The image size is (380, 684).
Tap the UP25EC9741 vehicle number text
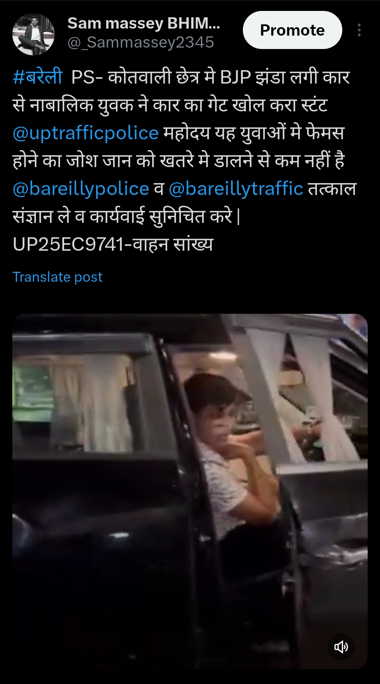[x=68, y=244]
